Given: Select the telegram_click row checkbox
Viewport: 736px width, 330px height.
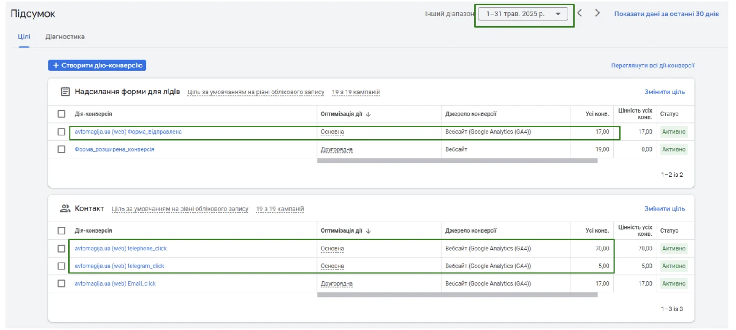Looking at the screenshot, I should tap(61, 266).
